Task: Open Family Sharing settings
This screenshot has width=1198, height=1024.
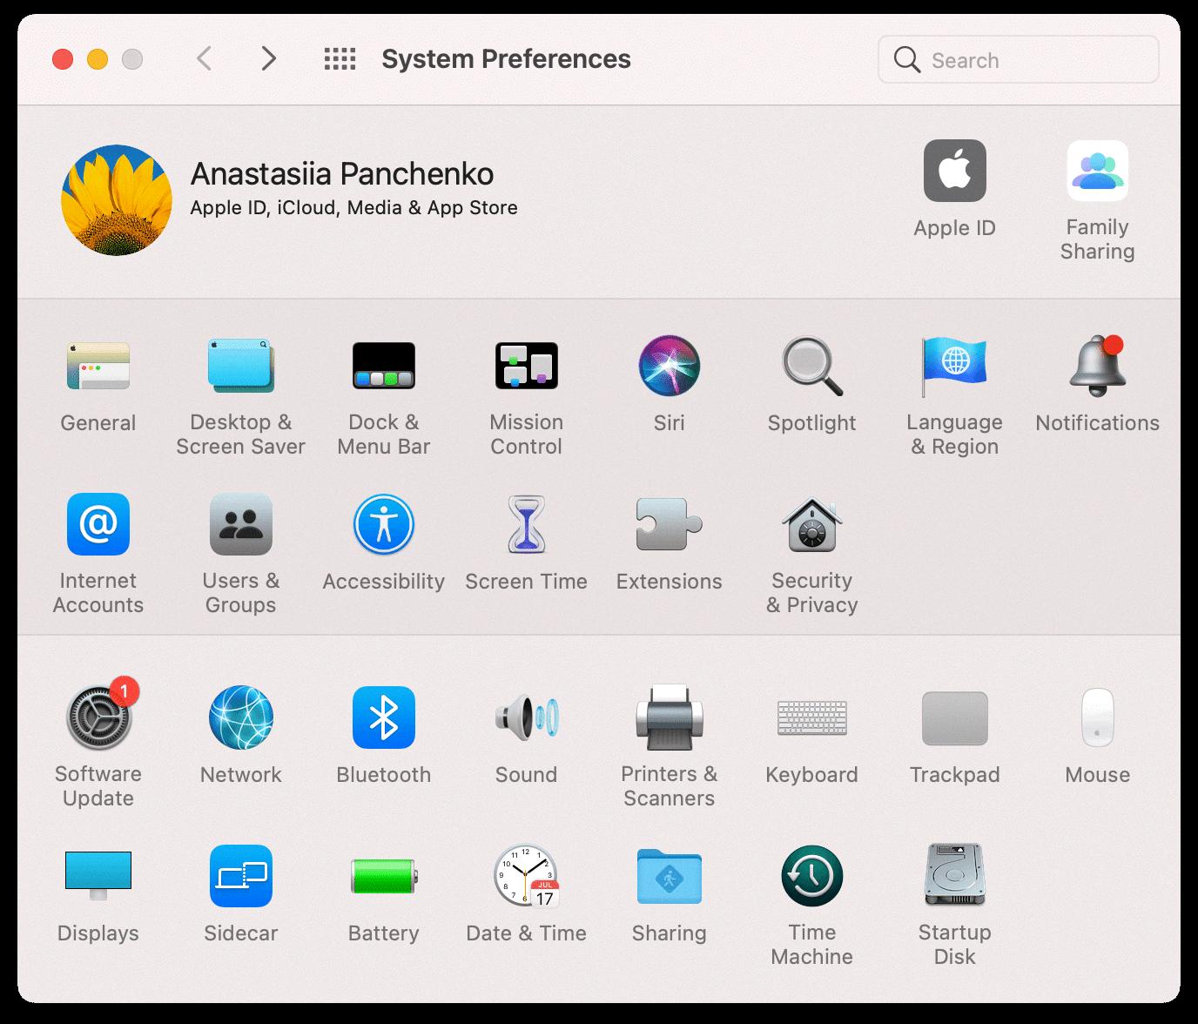Action: click(1097, 172)
